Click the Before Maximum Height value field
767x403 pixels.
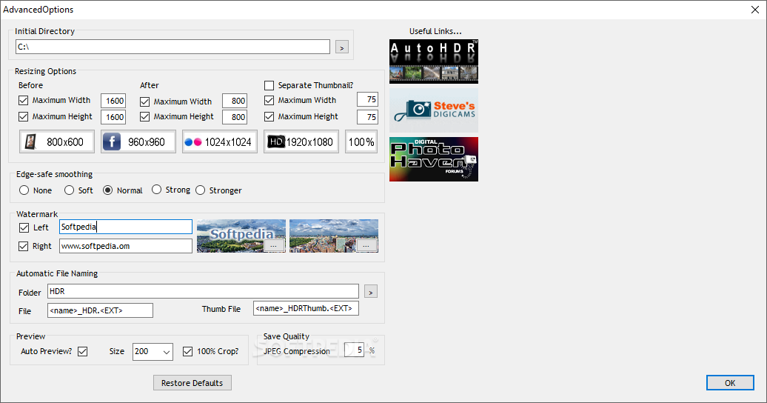[x=113, y=117]
